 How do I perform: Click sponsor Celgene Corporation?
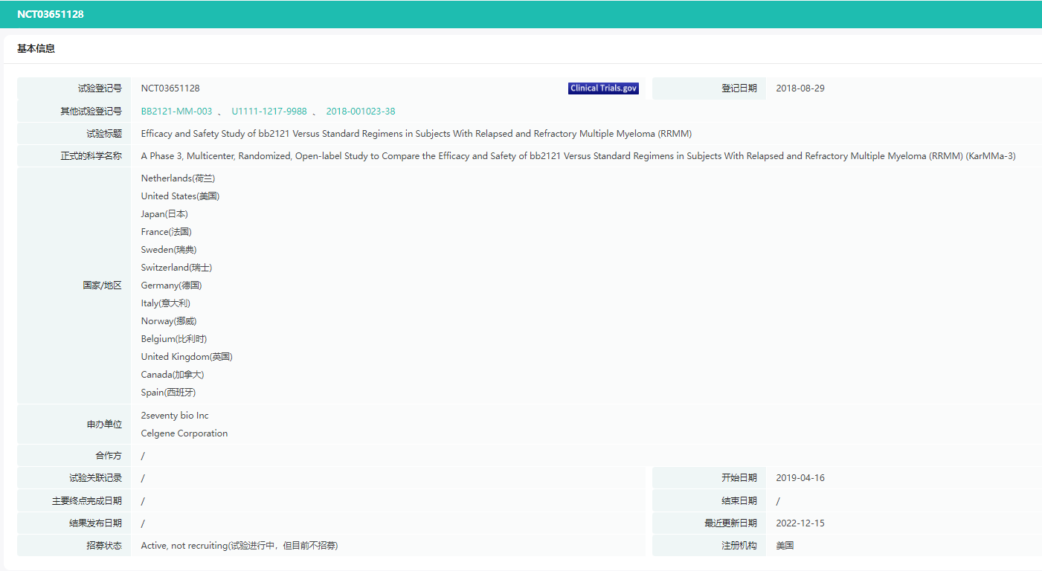pyautogui.click(x=184, y=433)
